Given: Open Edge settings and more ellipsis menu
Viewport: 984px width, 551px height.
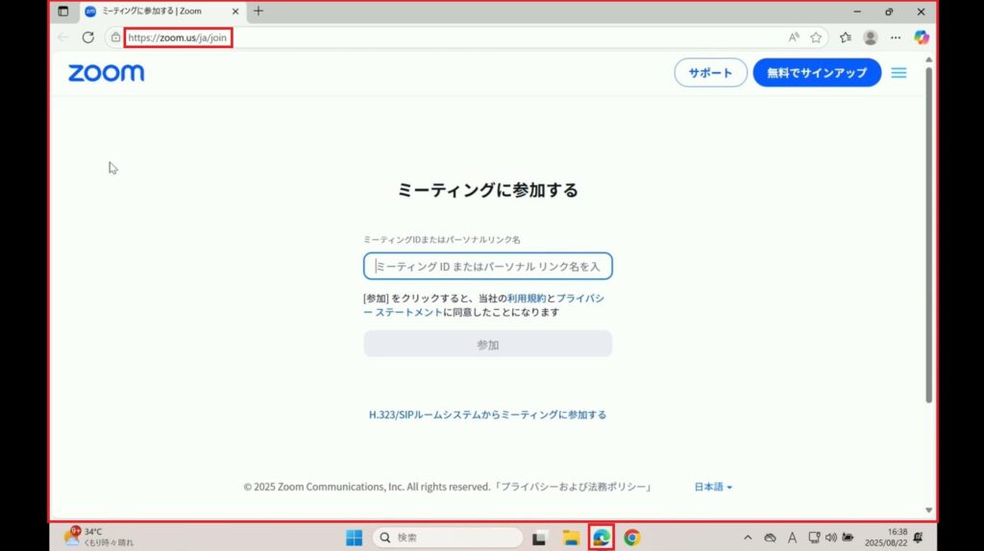Looking at the screenshot, I should click(896, 37).
